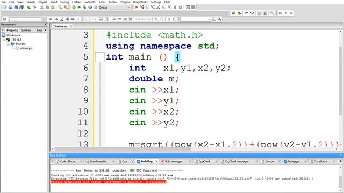344x193 pixels.
Task: Start debugging with the red arrow icon
Action: coord(136,7)
